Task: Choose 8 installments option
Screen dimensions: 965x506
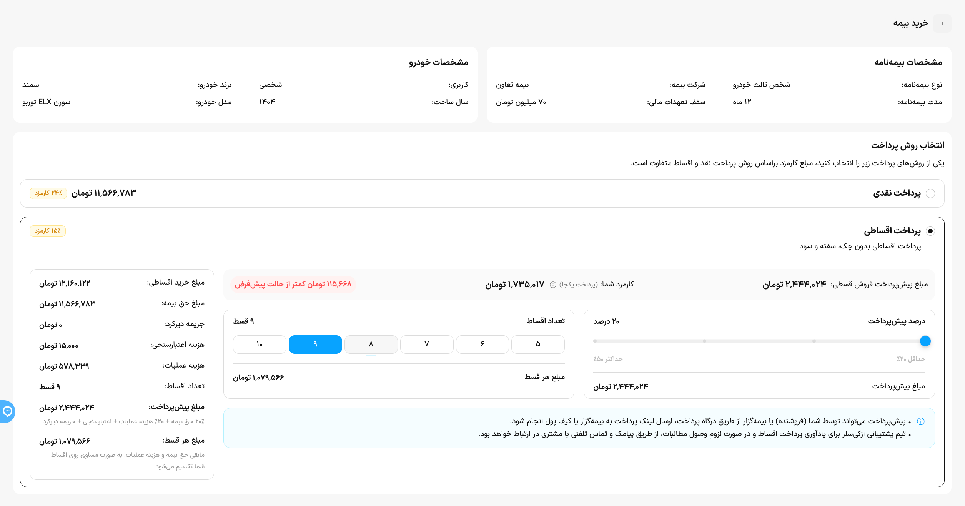Action: [371, 344]
